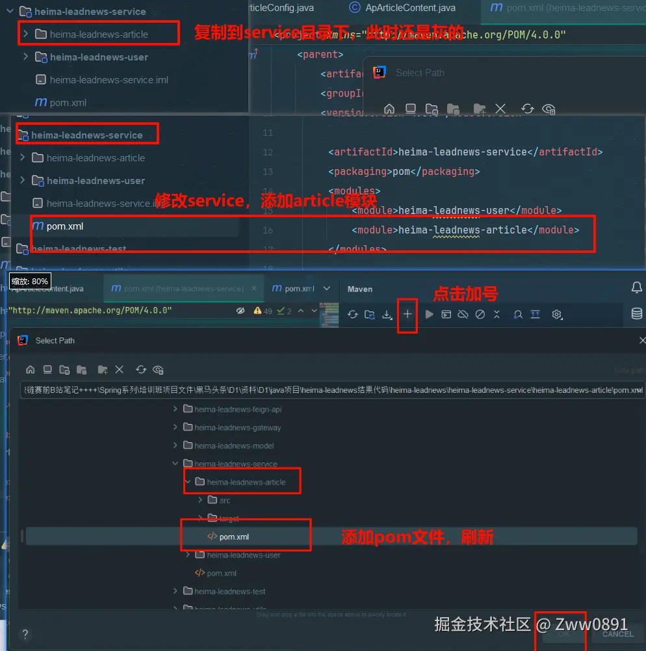
Task: Click the Run Maven Build play icon
Action: pos(430,314)
